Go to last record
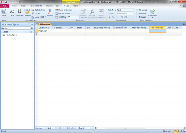The width and height of the screenshot is (186, 133). click(x=60, y=128)
